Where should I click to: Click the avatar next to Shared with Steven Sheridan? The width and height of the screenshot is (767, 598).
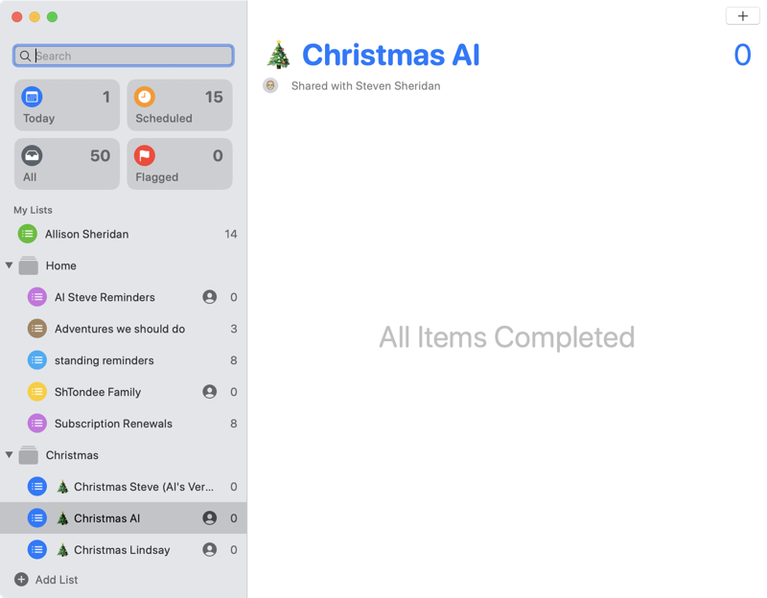pyautogui.click(x=270, y=85)
